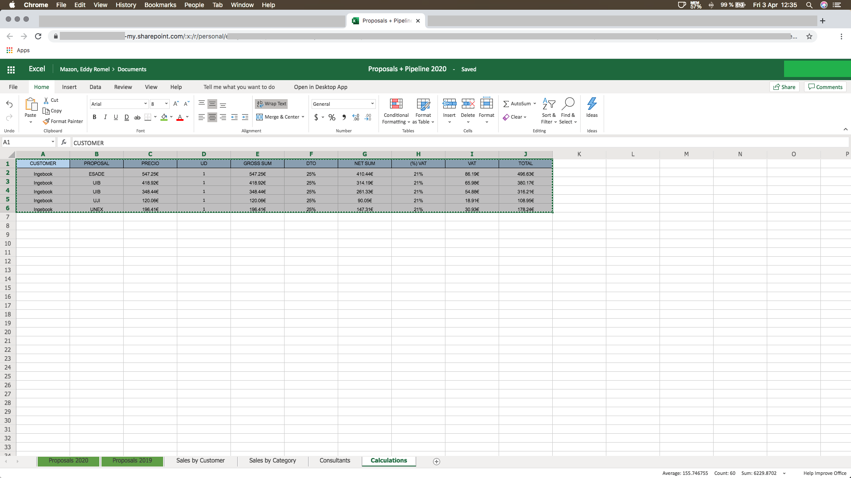
Task: Click the Conditional Formatting icon
Action: pos(396,104)
